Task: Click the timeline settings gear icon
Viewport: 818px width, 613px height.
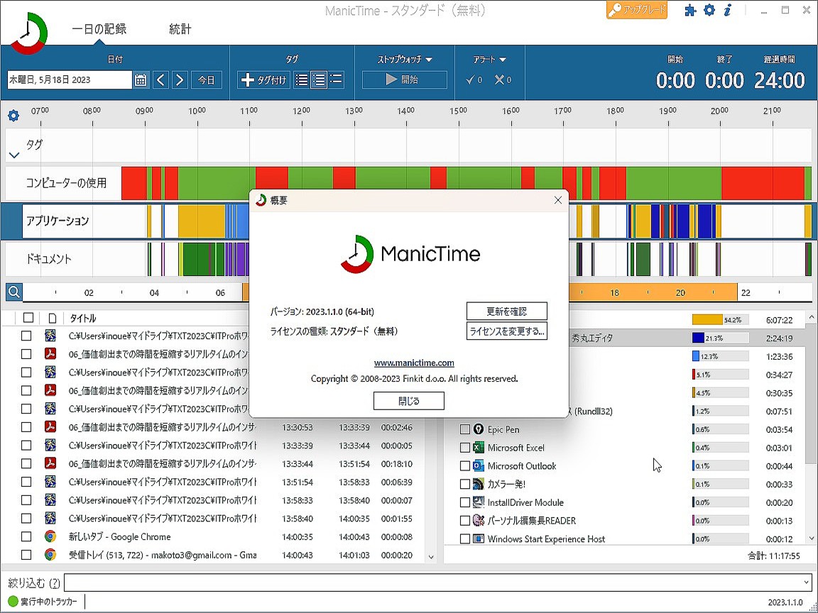Action: 13,116
